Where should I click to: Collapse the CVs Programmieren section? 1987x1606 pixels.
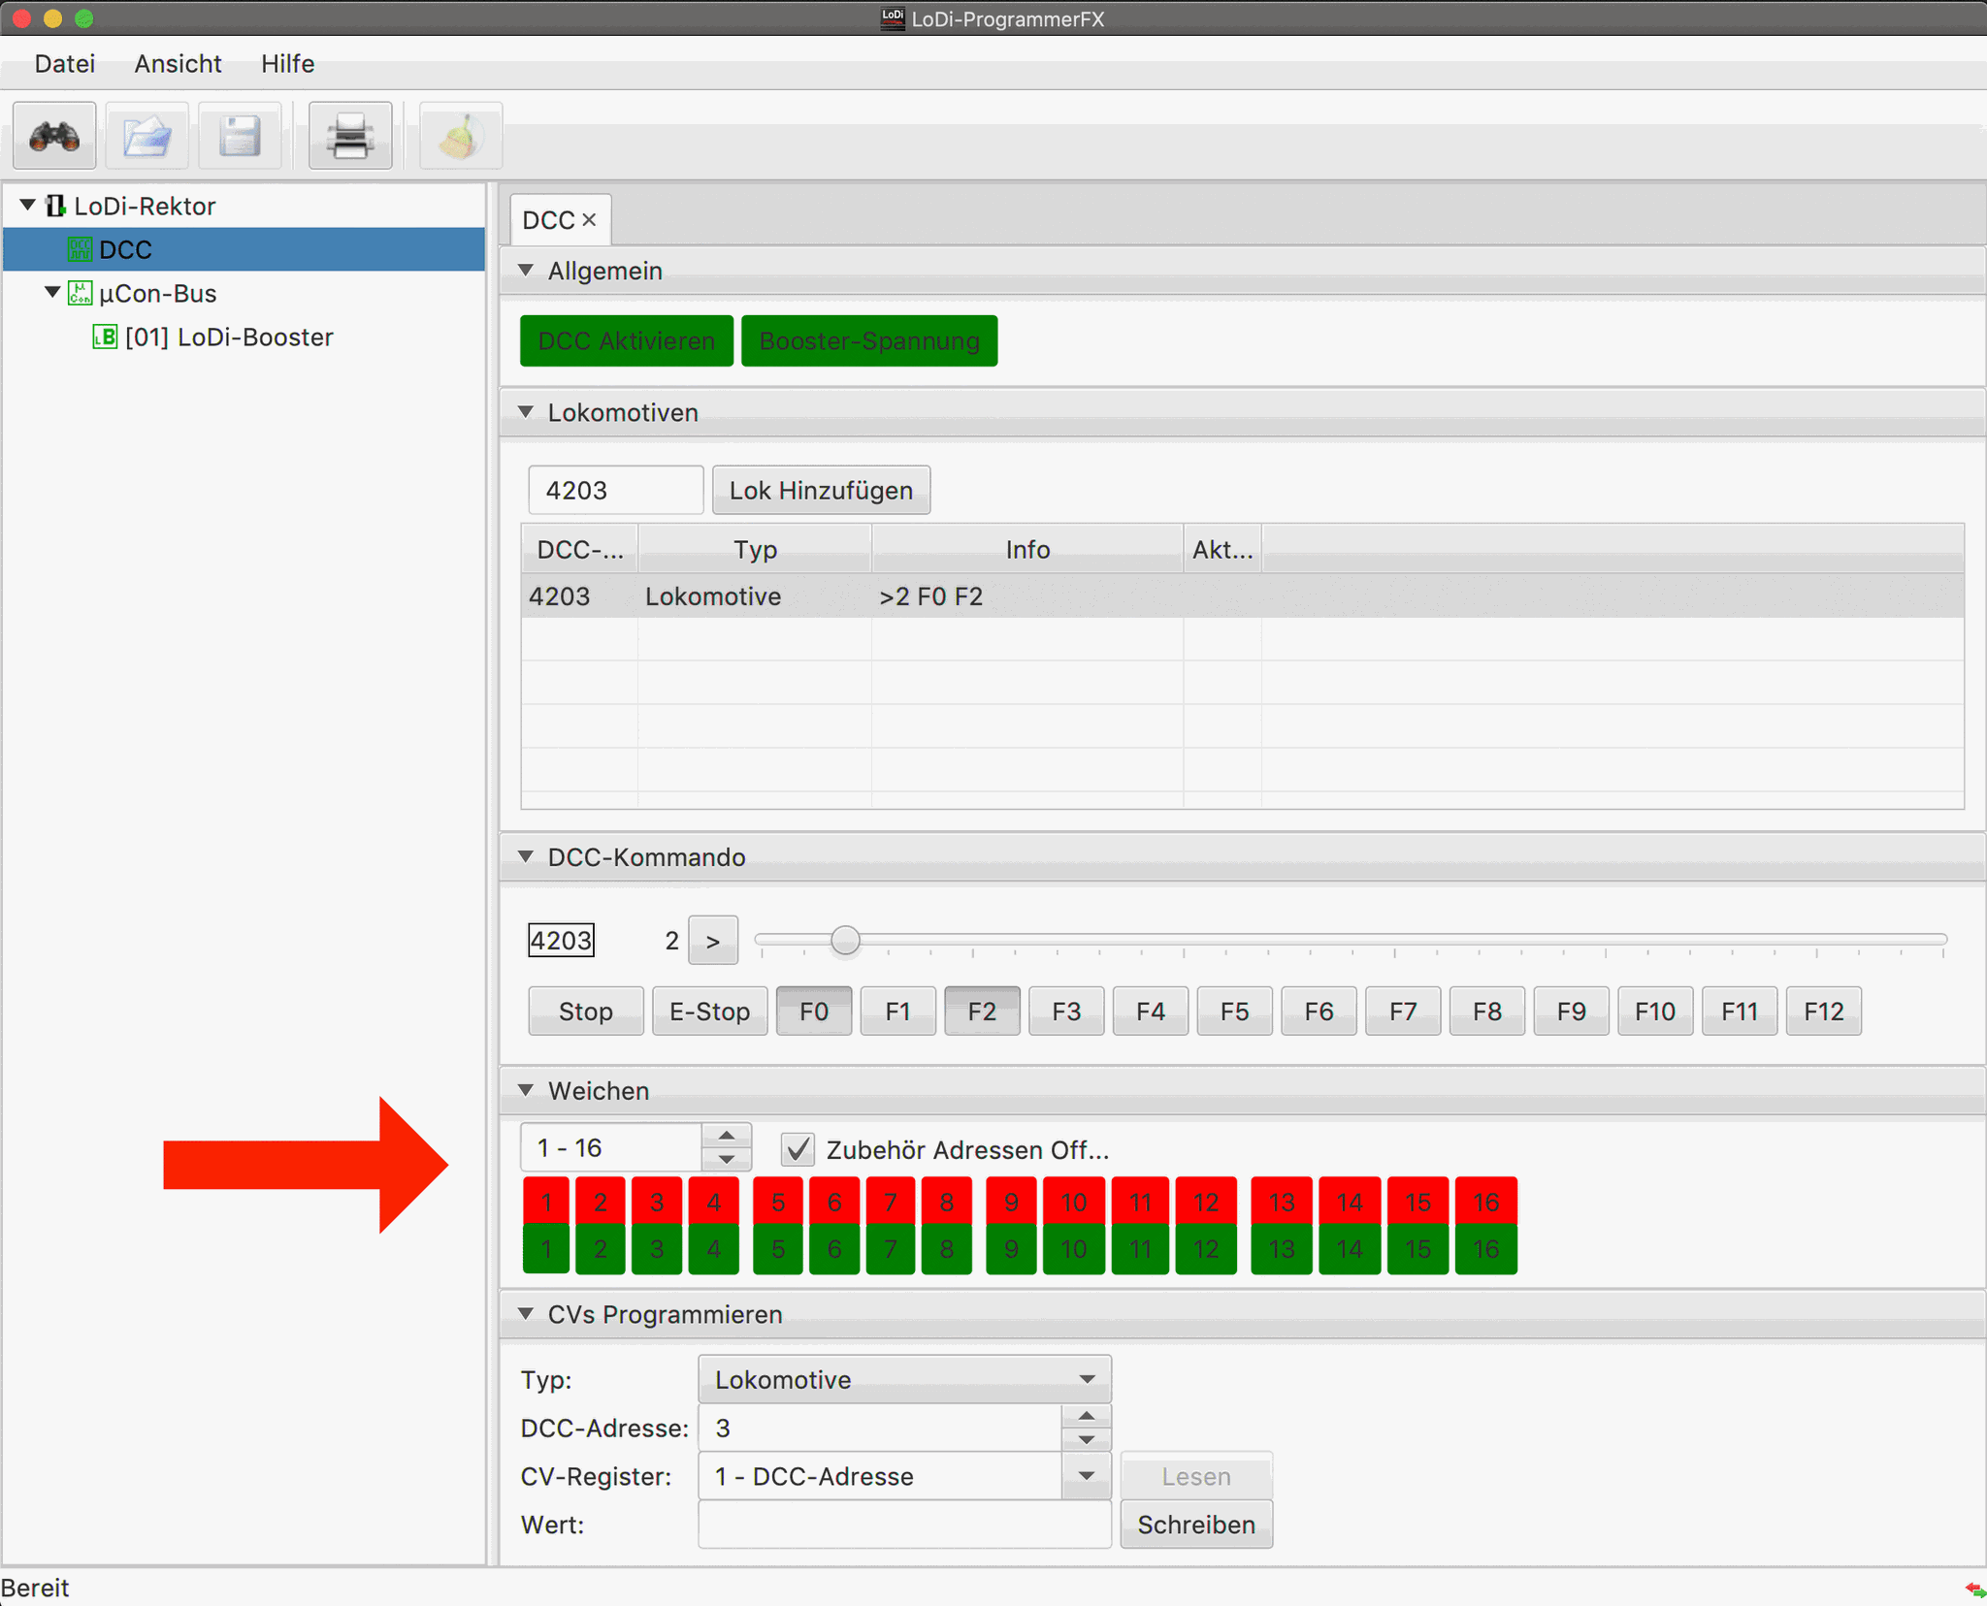tap(526, 1313)
